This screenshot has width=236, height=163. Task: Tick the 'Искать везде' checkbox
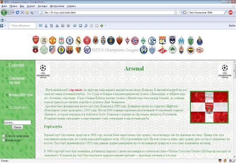pos(3,140)
